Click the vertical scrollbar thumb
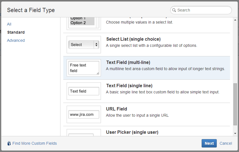This screenshot has height=152, width=239. (235, 104)
